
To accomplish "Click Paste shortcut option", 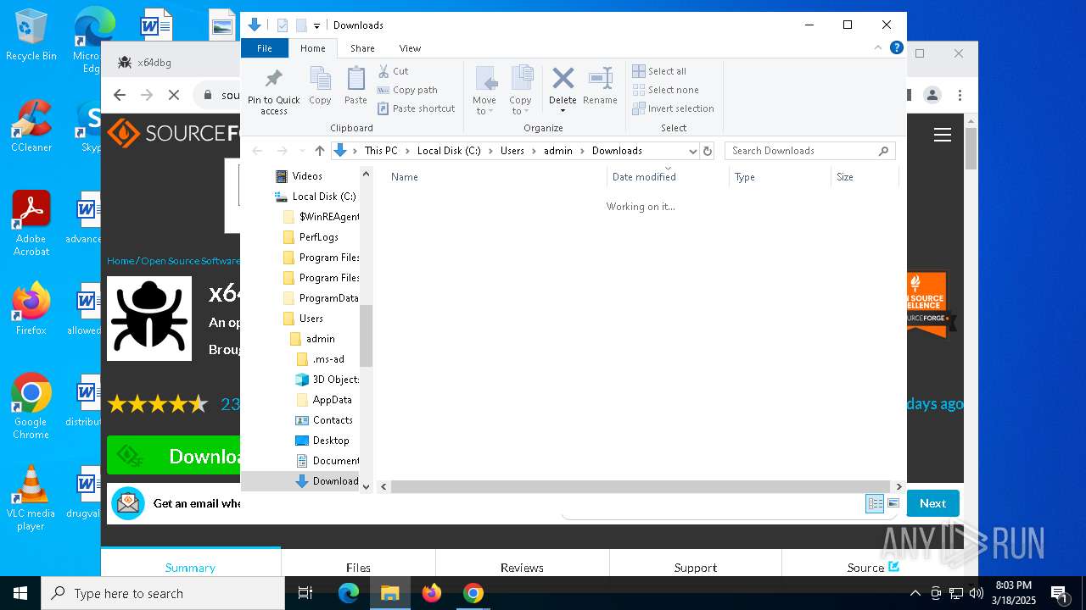I will [x=416, y=108].
